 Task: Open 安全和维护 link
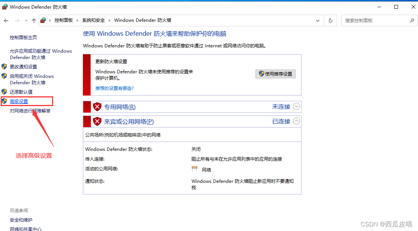click(21, 220)
